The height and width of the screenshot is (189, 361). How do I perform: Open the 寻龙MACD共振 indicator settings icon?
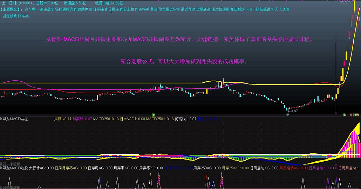tap(1, 119)
